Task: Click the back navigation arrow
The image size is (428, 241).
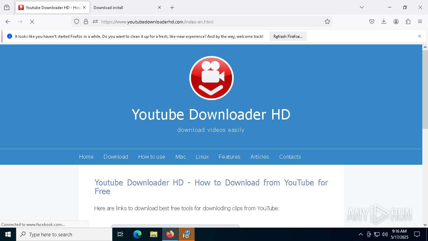Action: 8,22
